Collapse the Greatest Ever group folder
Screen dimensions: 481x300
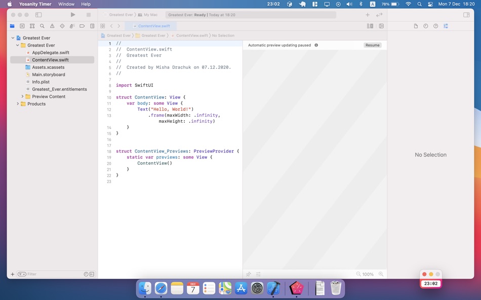pyautogui.click(x=18, y=45)
